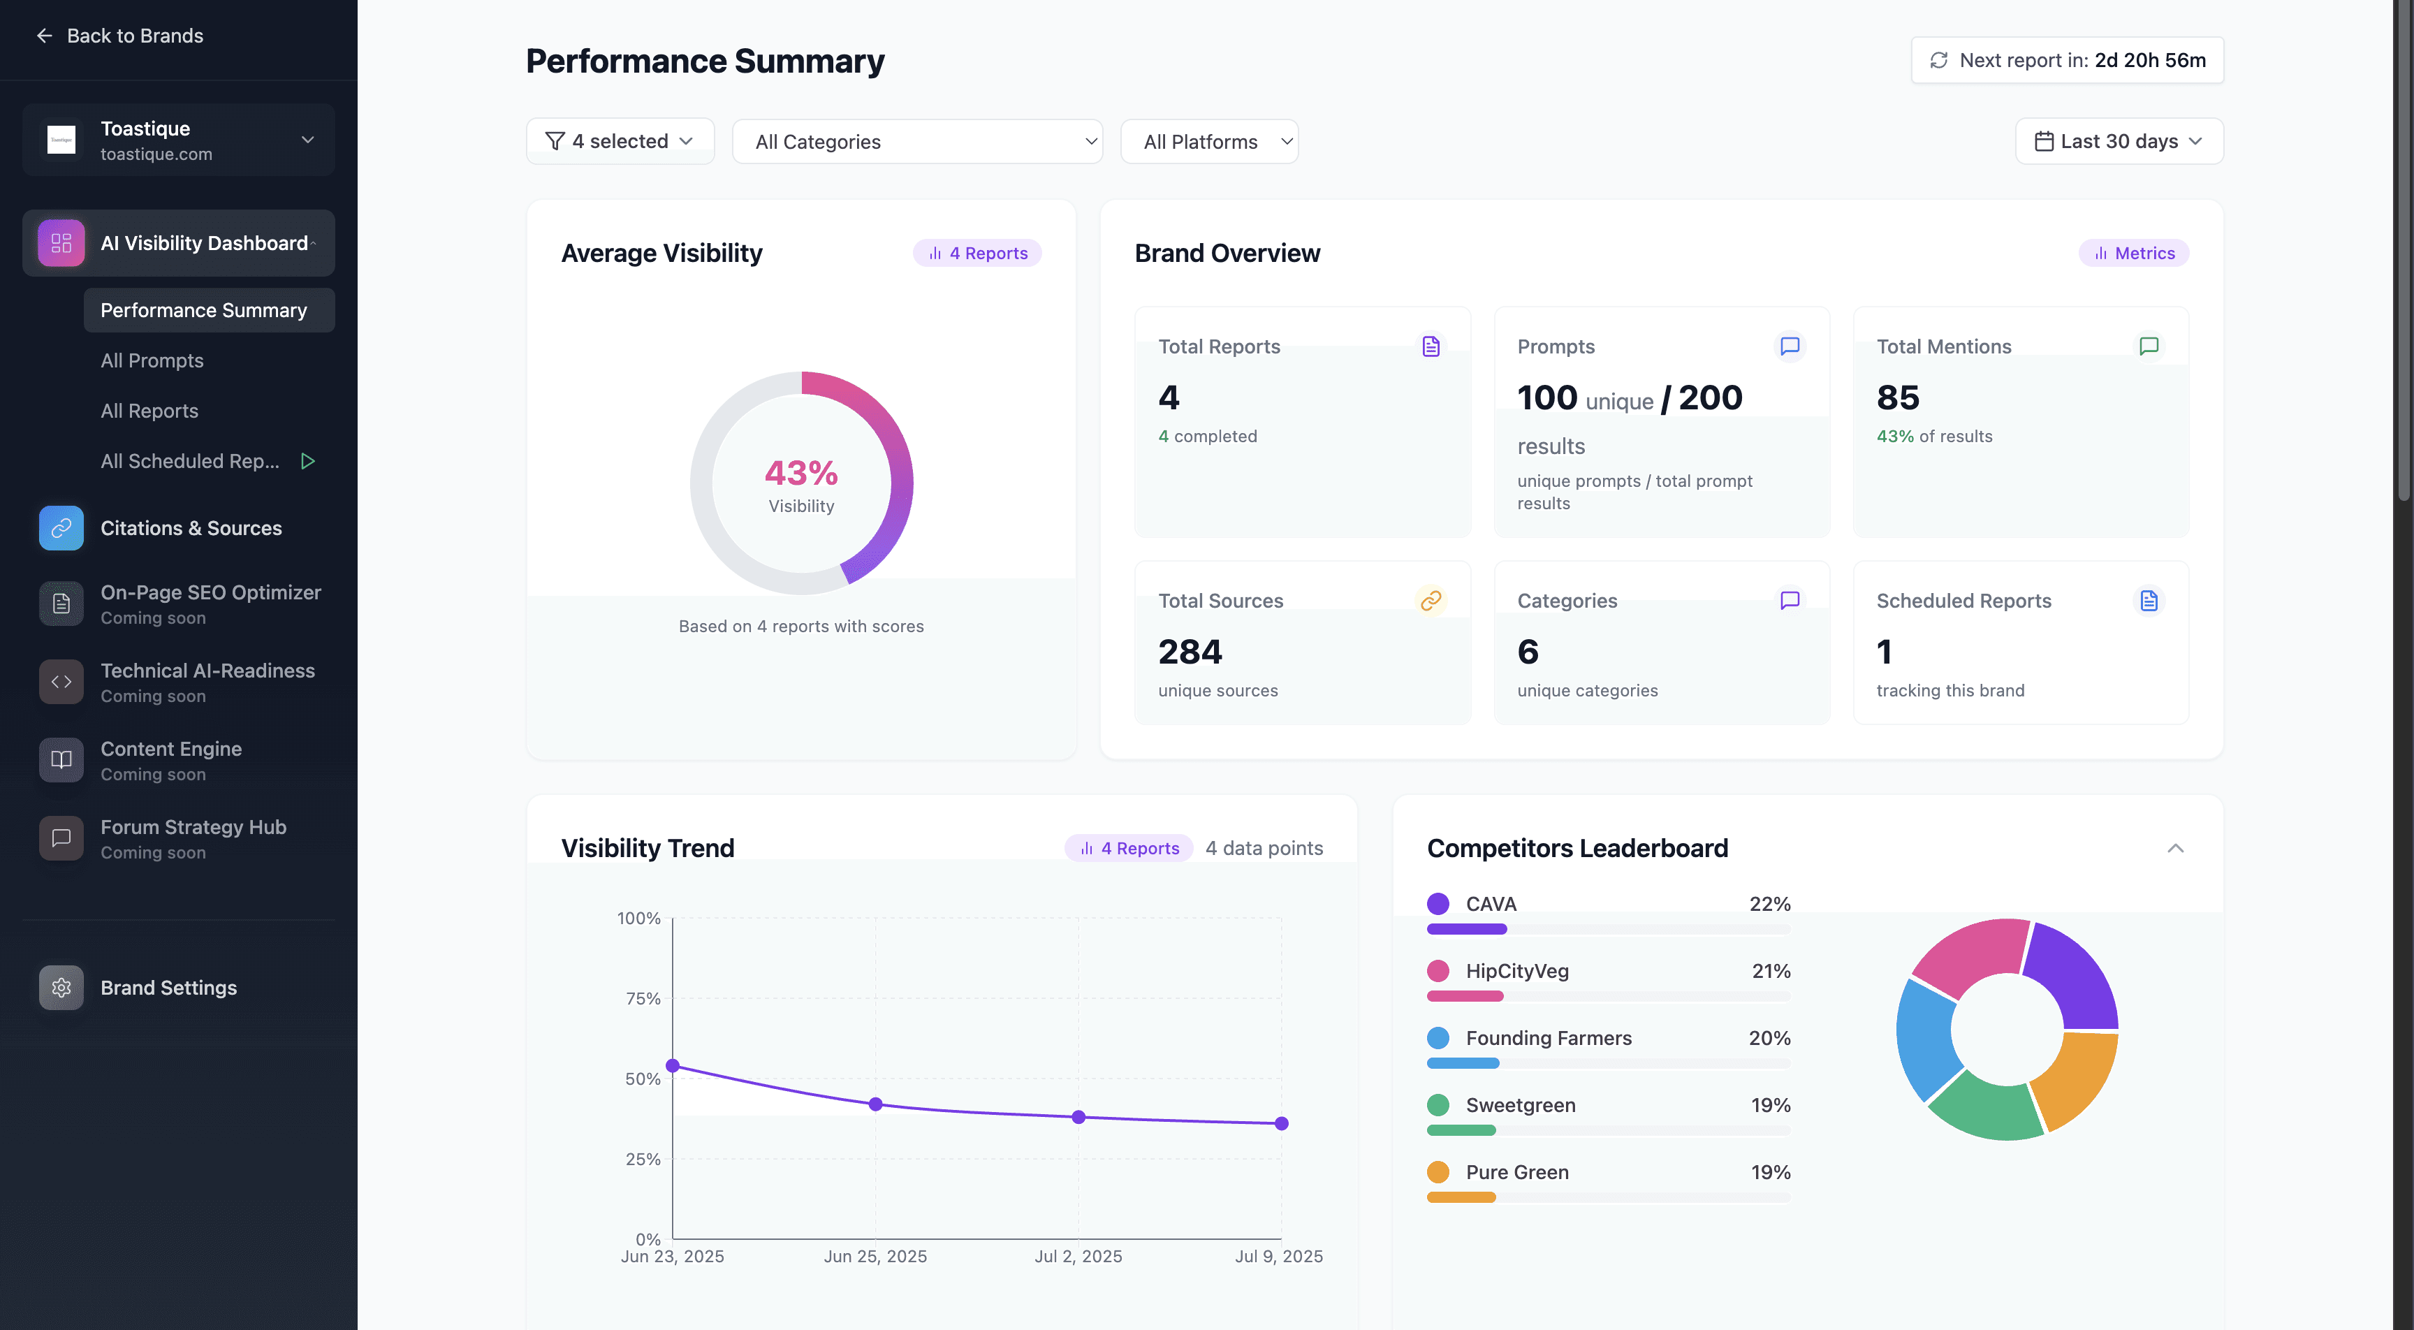Click the play icon beside All Scheduled Reports
Image resolution: width=2414 pixels, height=1330 pixels.
307,461
